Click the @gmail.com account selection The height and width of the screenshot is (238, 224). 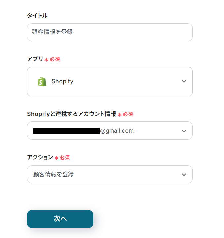[117, 131]
